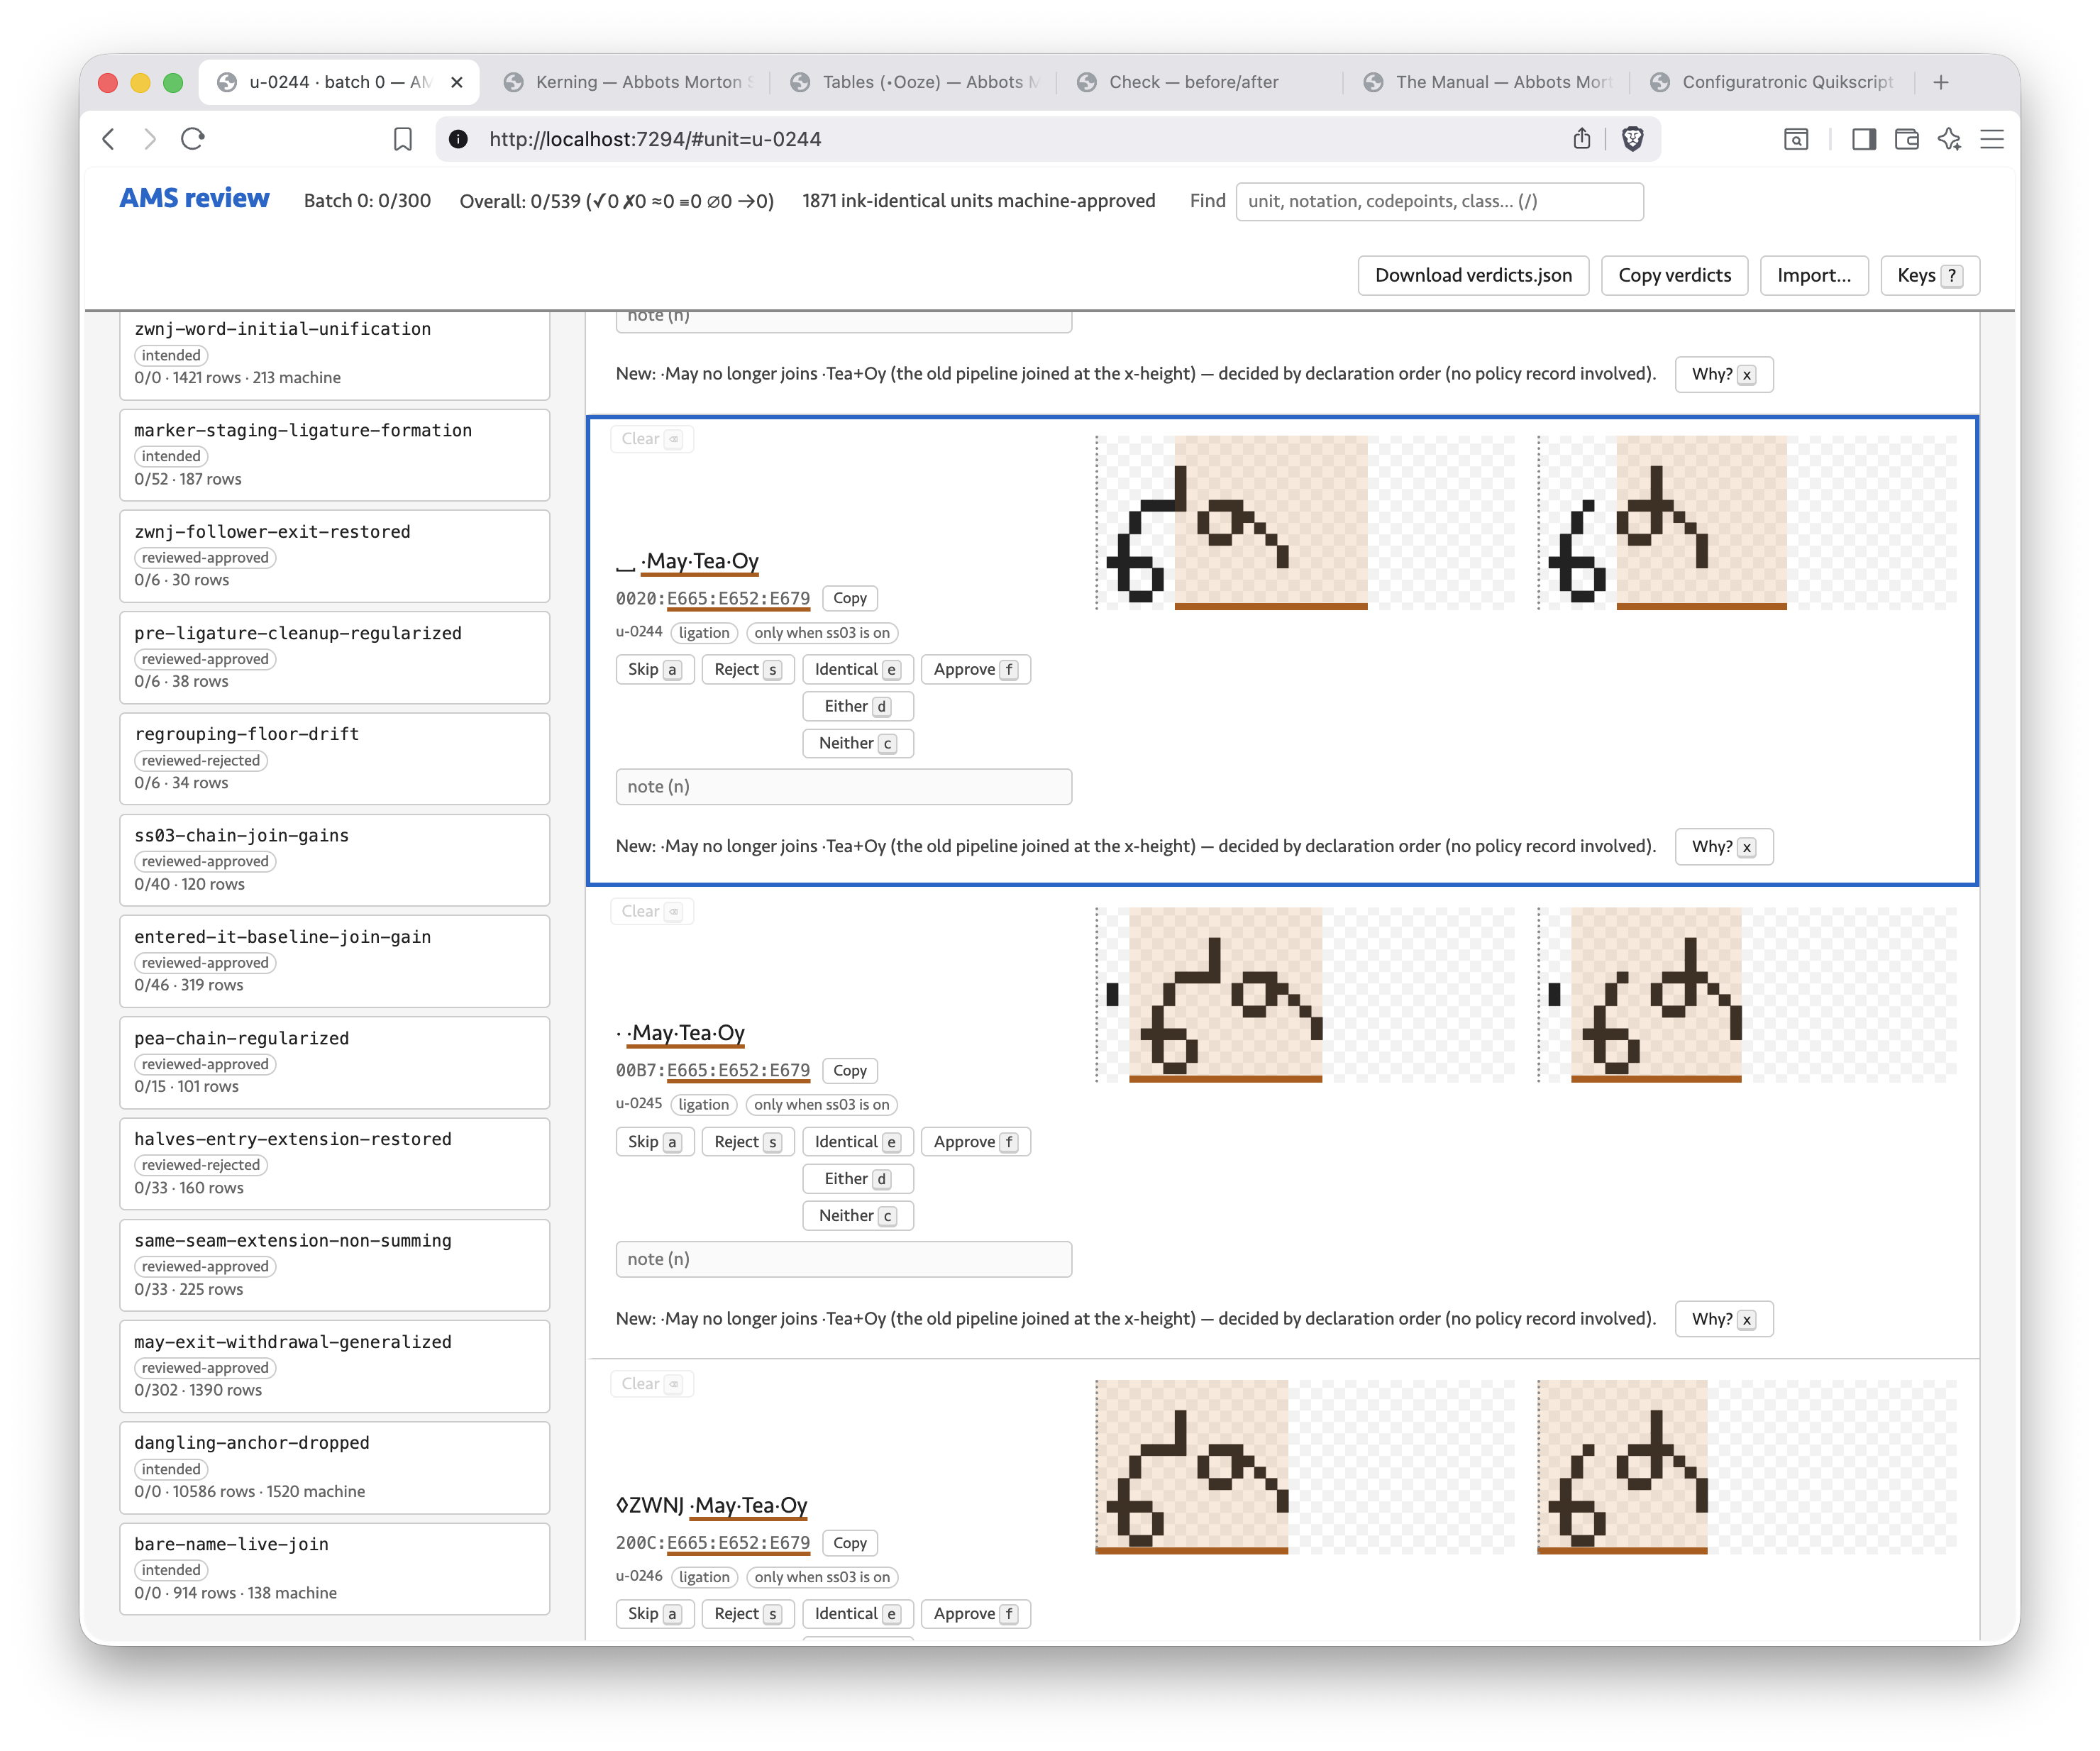Open pre-ligature-cleanup-regularized class
The image size is (2100, 1751).
click(x=334, y=657)
